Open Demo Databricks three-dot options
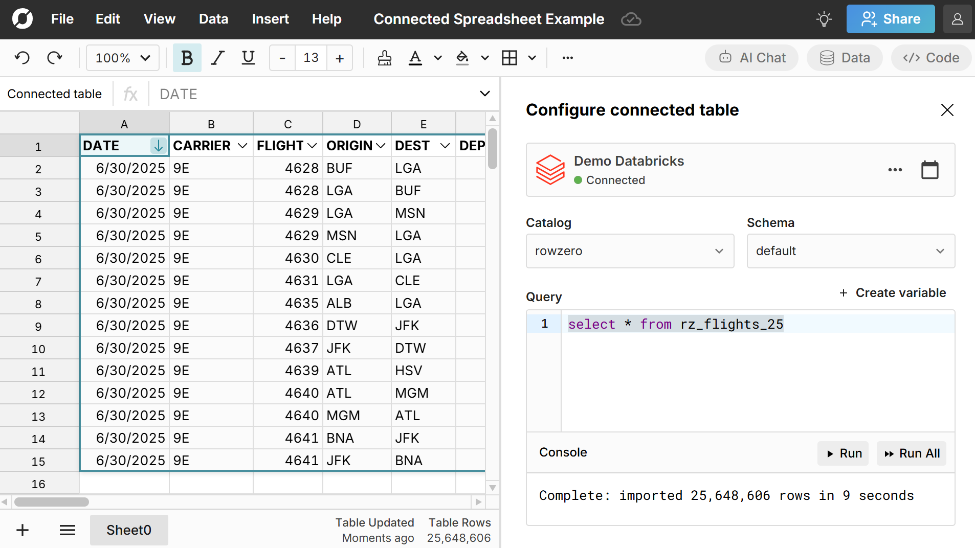 click(895, 170)
